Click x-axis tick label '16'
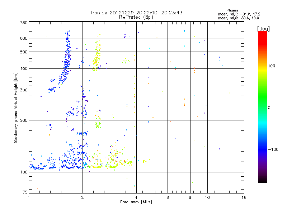 [x=244, y=197]
